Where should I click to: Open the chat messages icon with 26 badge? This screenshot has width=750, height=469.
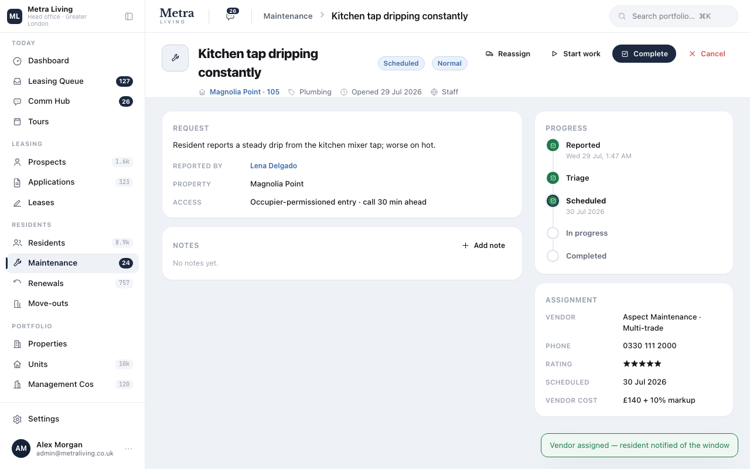(230, 16)
